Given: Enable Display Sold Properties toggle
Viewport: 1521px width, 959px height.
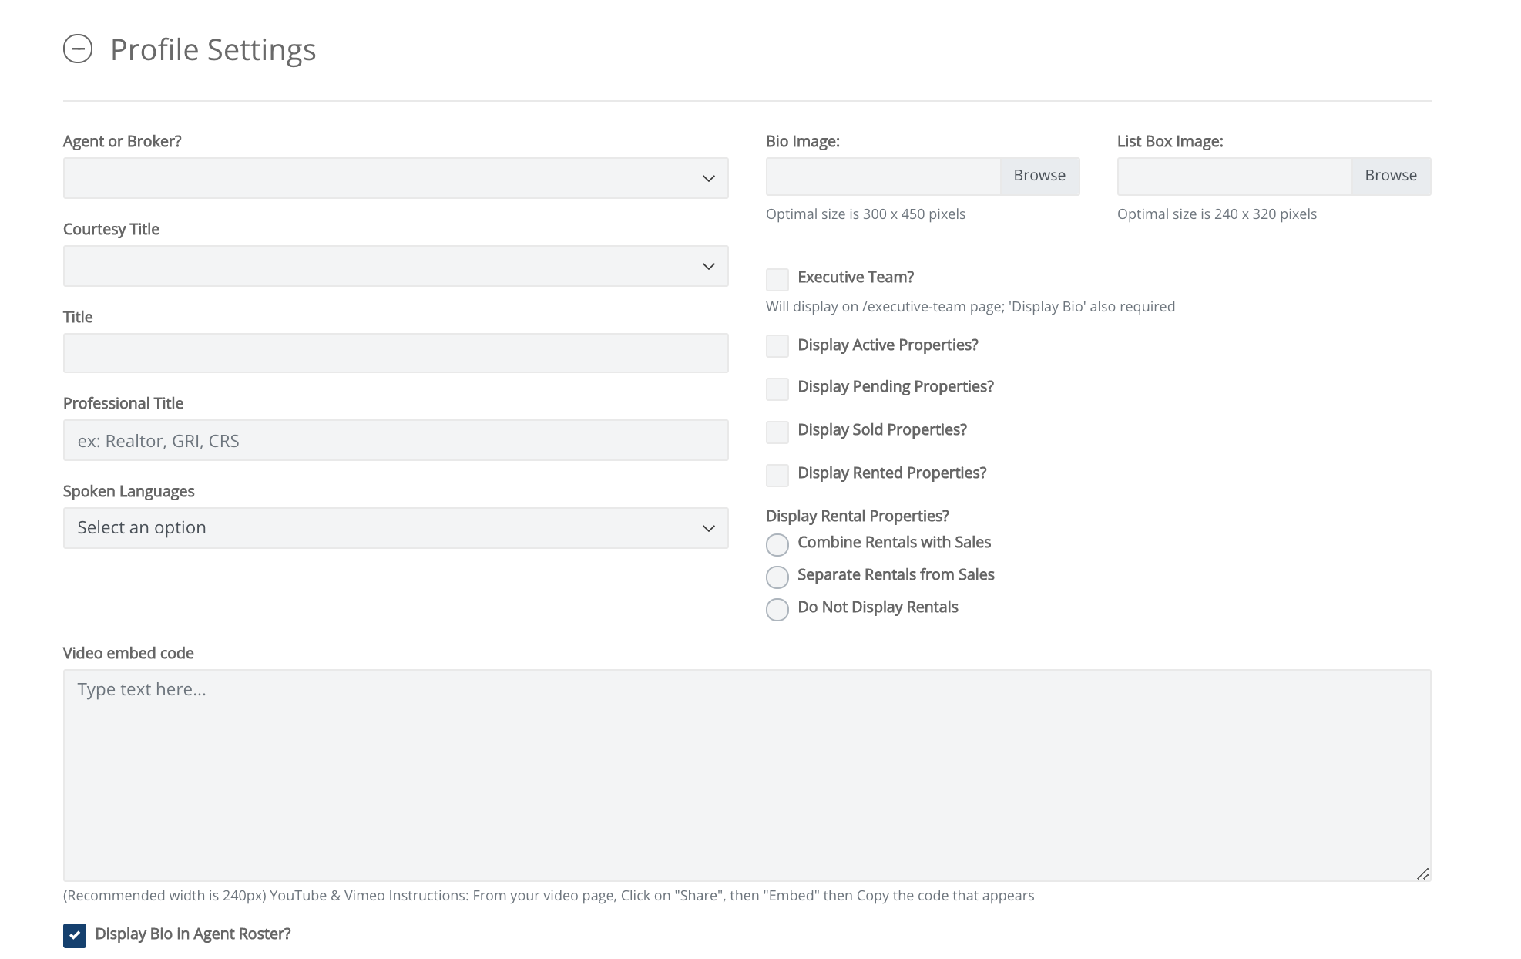Looking at the screenshot, I should pyautogui.click(x=777, y=431).
